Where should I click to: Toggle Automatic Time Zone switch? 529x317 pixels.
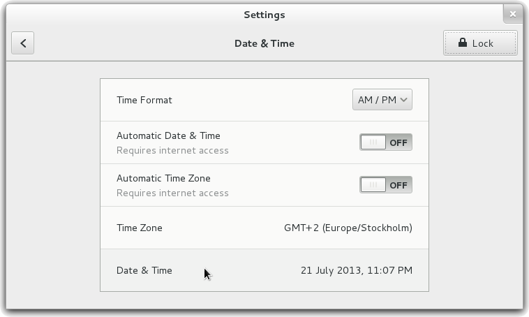coord(386,184)
